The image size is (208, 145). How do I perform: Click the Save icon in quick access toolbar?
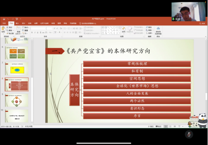coord(4,19)
